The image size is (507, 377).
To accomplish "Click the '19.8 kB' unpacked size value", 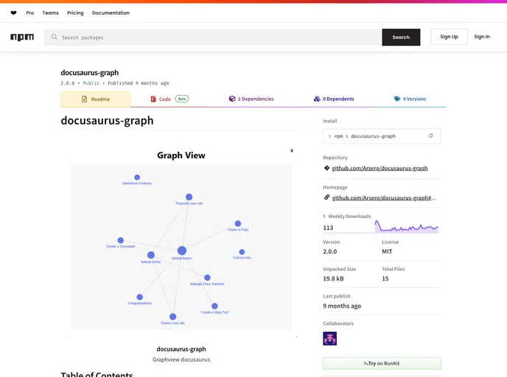I will [x=333, y=278].
